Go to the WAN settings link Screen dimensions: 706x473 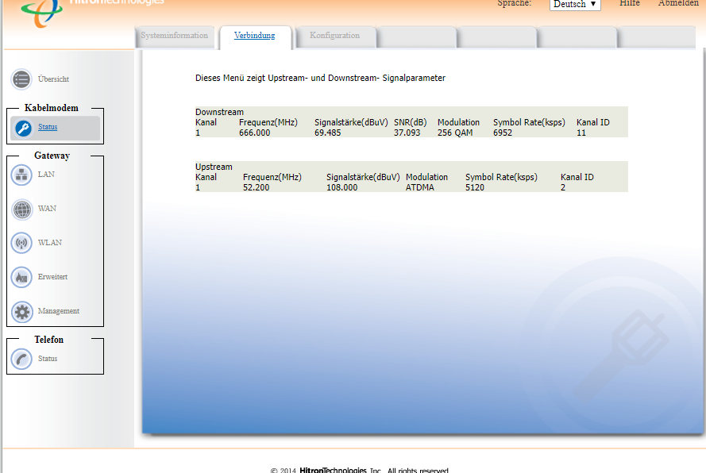point(48,209)
